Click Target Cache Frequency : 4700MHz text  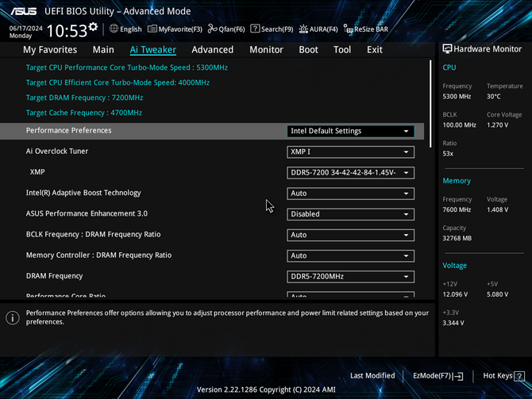click(84, 113)
